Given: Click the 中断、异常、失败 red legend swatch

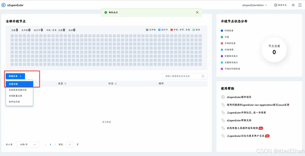Looking at the screenshot, I should [172, 30].
